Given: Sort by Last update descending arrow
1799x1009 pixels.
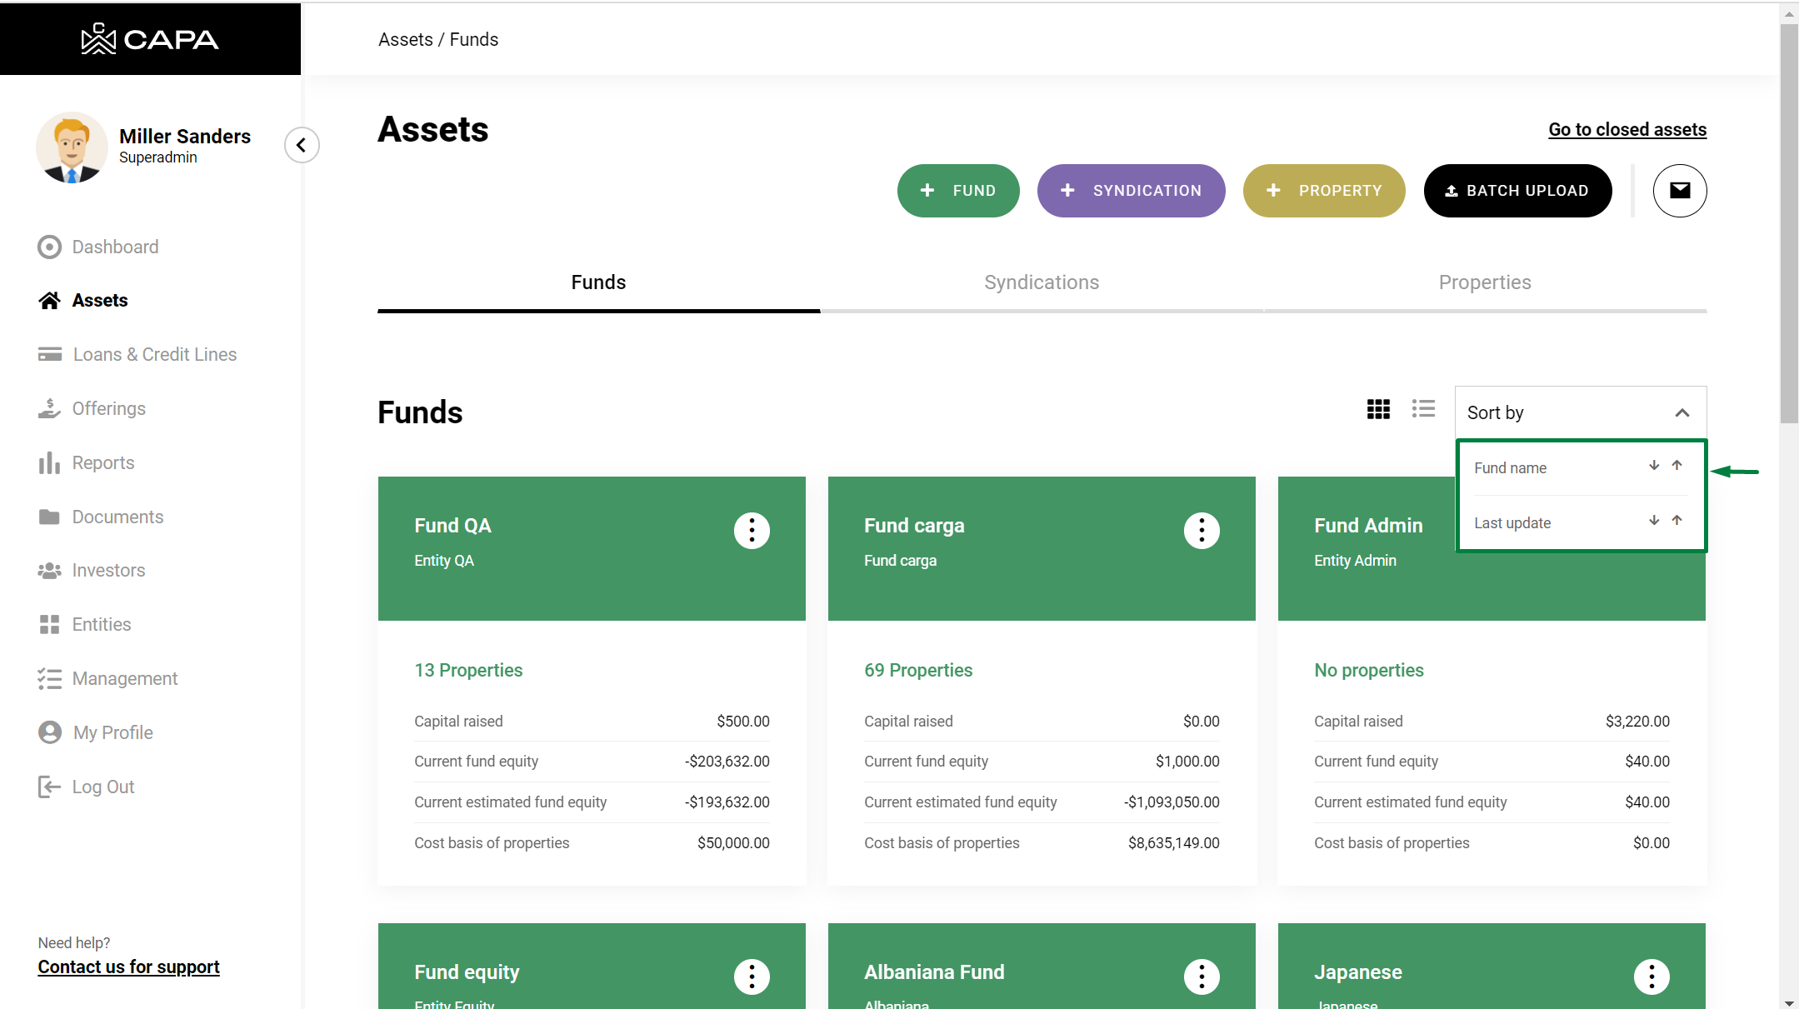Looking at the screenshot, I should [1653, 521].
